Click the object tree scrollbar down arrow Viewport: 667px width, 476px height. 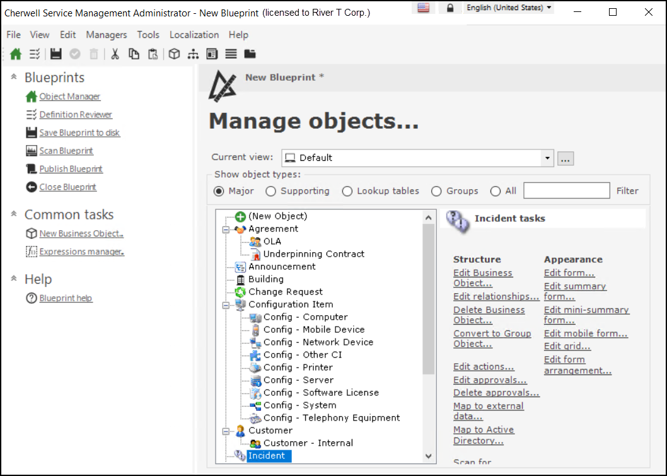[x=428, y=456]
